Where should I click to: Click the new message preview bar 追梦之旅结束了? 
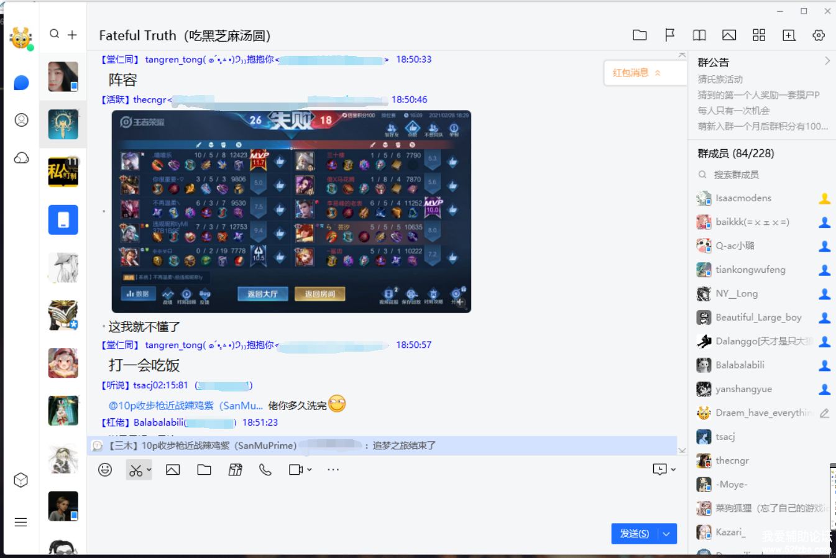382,446
